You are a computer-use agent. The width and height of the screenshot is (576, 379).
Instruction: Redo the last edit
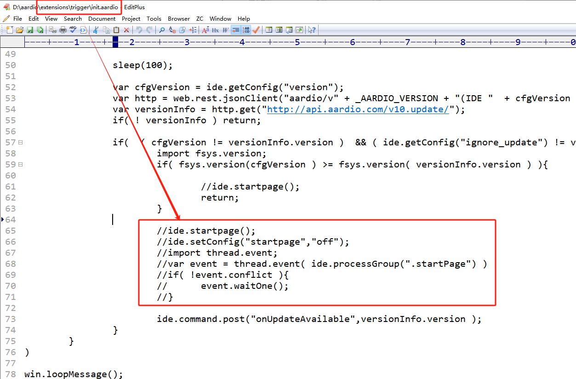149,30
